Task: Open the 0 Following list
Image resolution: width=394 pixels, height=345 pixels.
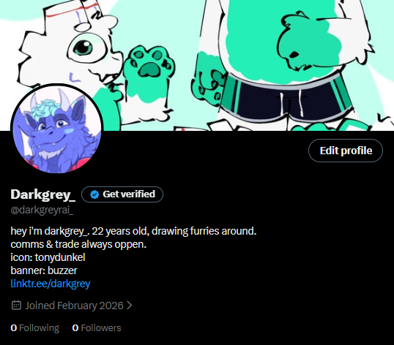Action: click(x=35, y=328)
